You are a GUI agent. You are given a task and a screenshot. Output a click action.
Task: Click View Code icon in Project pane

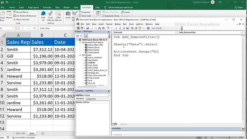pyautogui.click(x=78, y=36)
